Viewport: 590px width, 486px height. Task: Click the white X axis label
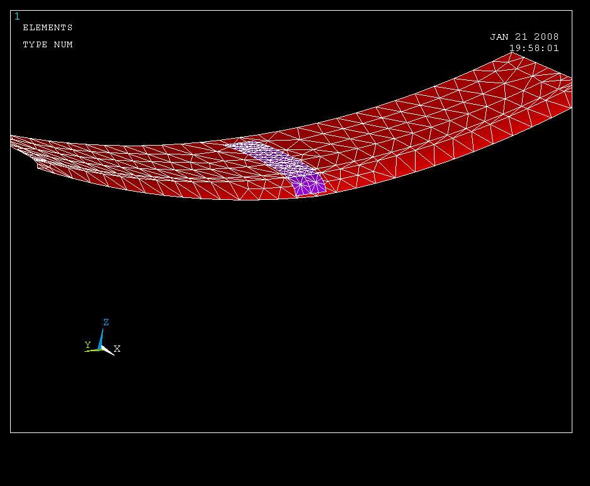pyautogui.click(x=117, y=349)
